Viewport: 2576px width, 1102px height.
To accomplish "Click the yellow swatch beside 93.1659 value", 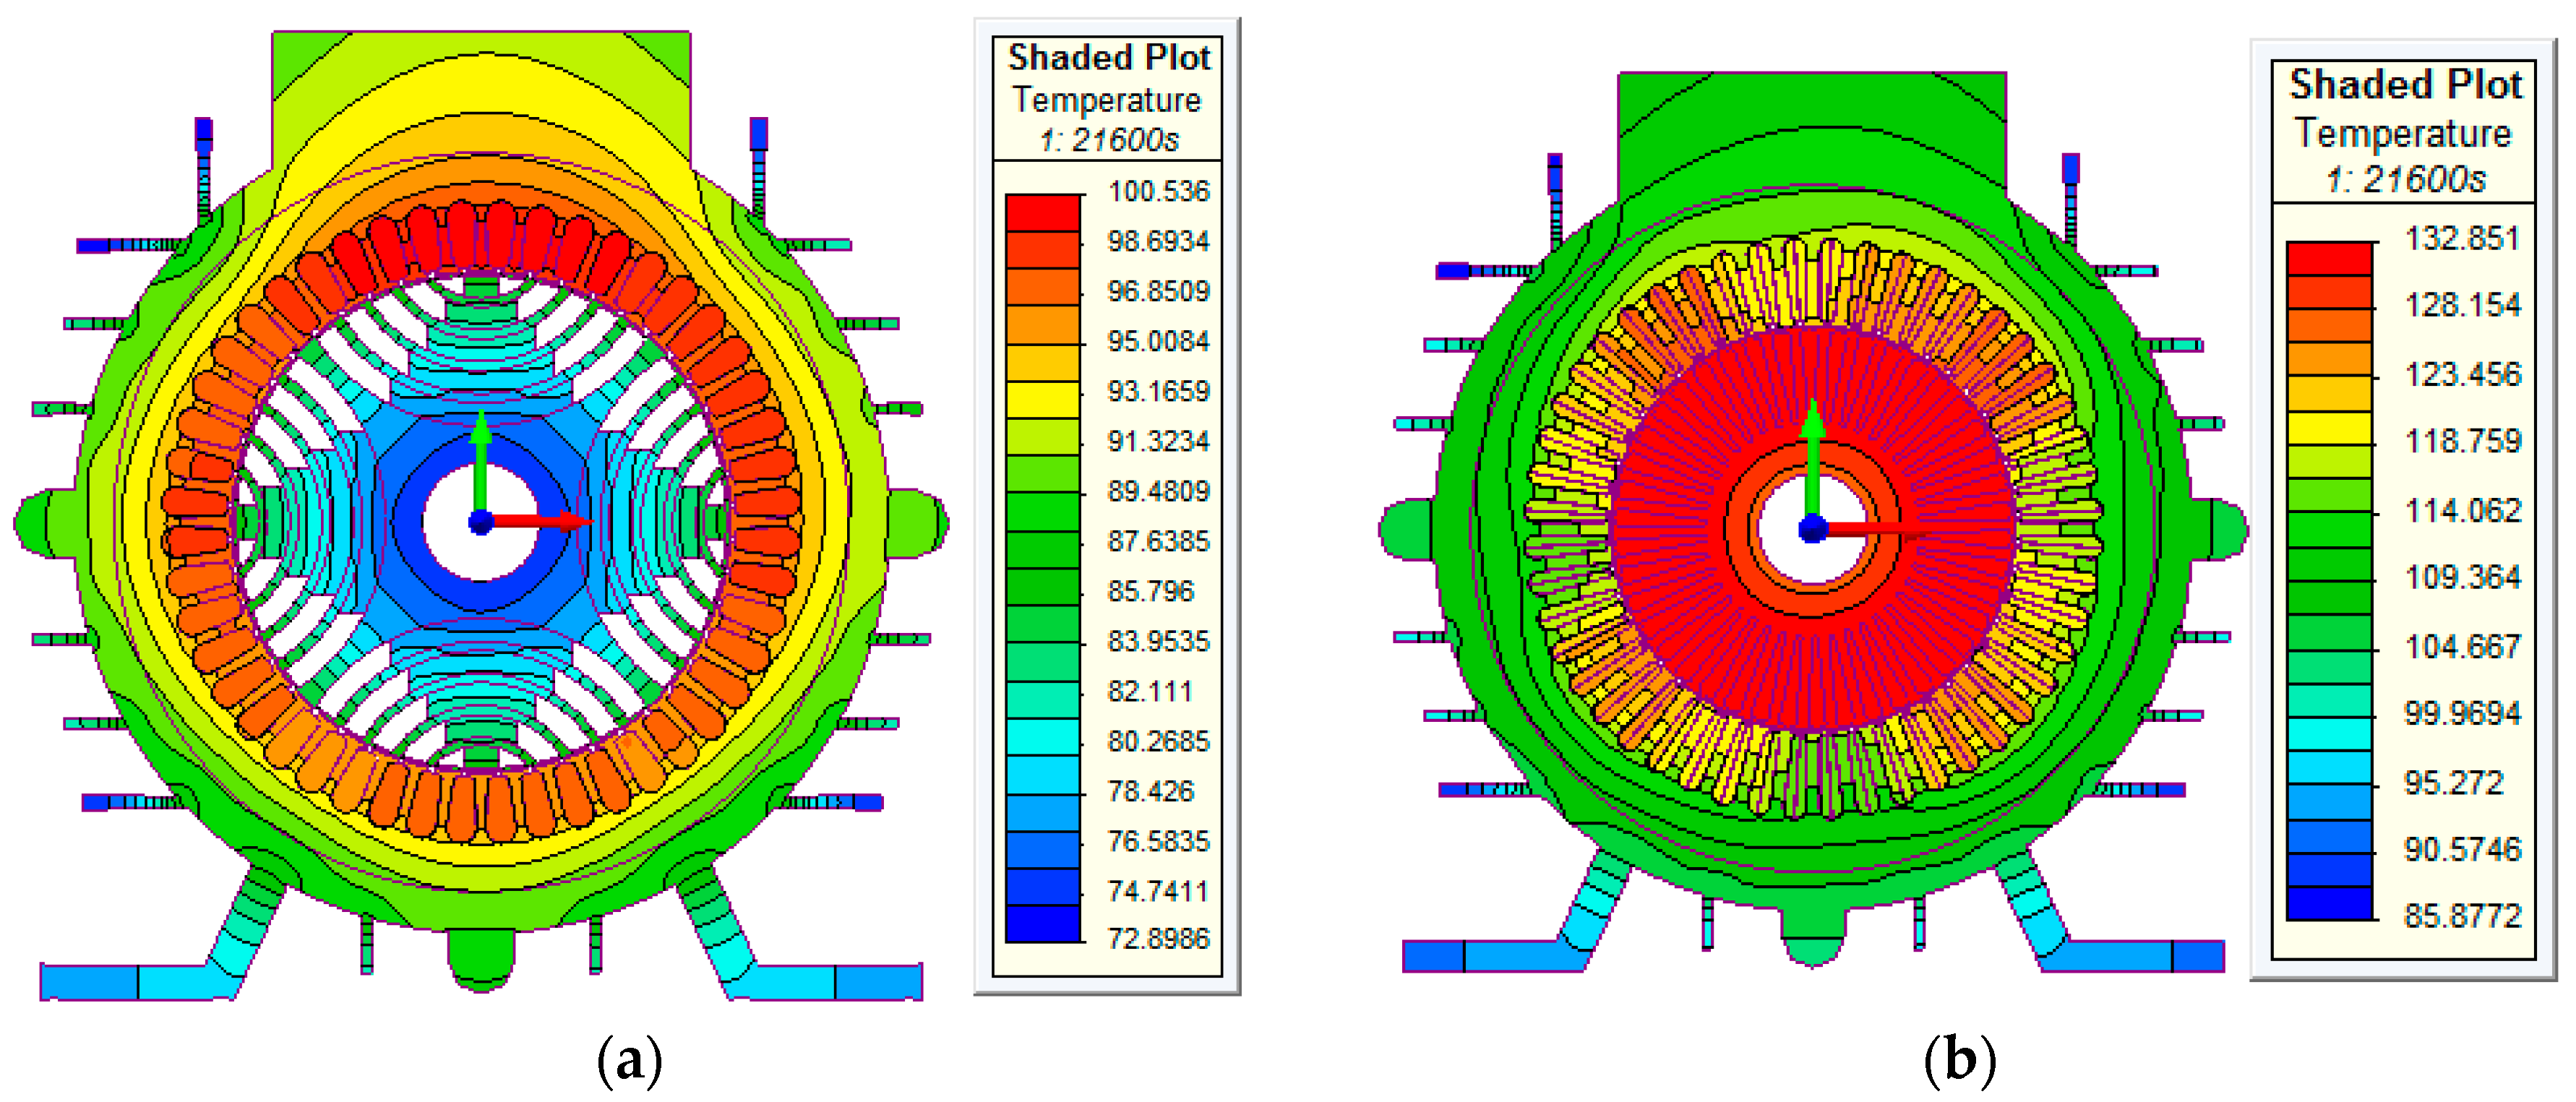I will coord(1043,399).
